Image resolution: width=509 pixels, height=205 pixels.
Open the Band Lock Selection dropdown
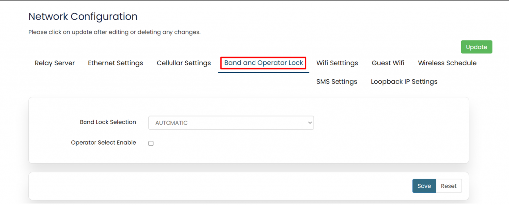(x=231, y=123)
